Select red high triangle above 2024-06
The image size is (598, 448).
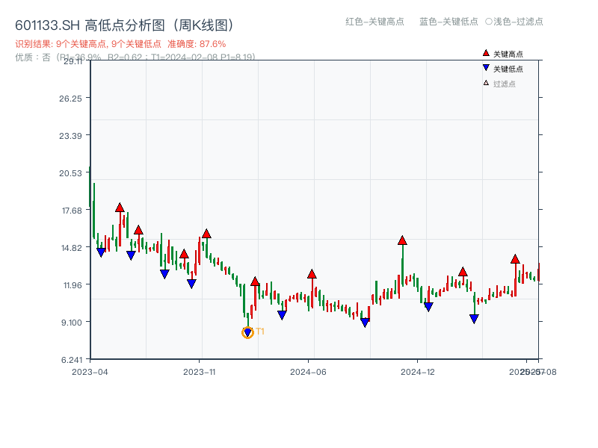[x=312, y=274]
